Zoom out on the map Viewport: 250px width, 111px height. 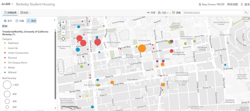point(63,32)
